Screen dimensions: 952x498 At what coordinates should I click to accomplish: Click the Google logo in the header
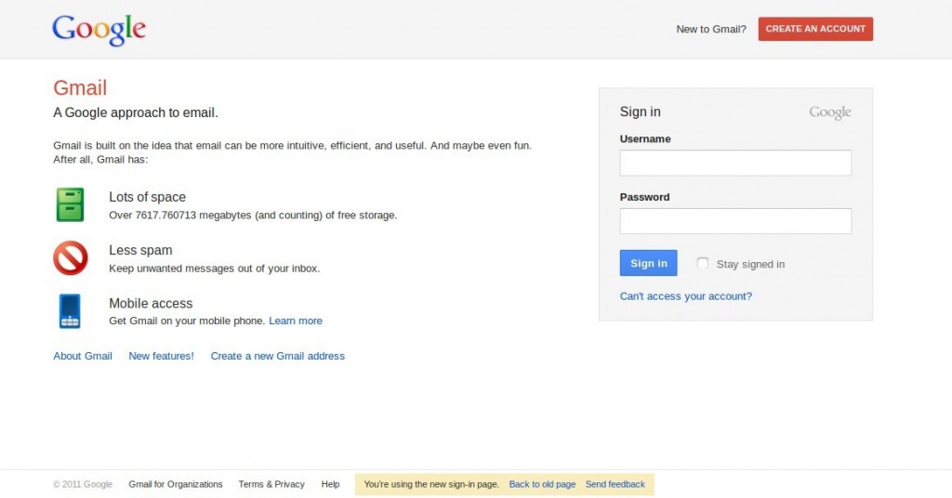[x=99, y=30]
